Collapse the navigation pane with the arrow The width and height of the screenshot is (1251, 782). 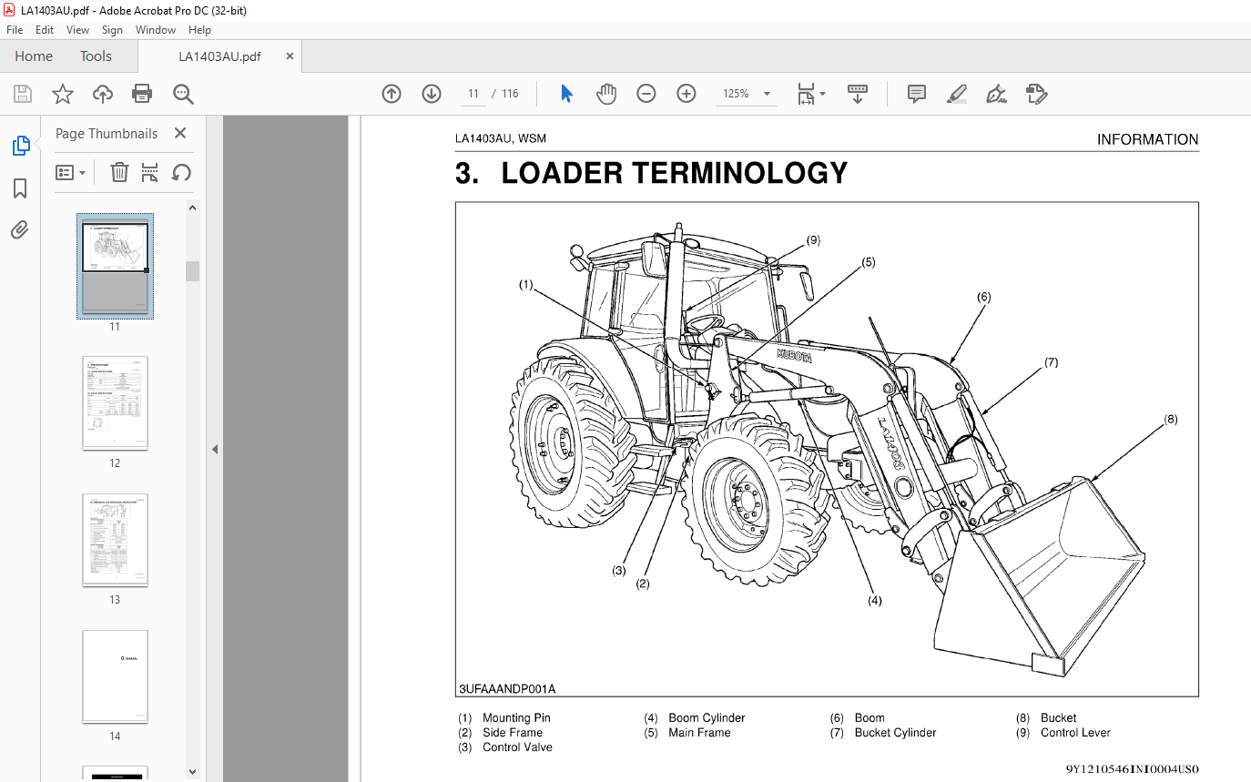pos(215,449)
